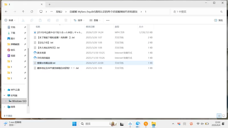Viewport: 228px width, 128px height.
Task: Select the [251024] MP4 file
Action: (93, 32)
